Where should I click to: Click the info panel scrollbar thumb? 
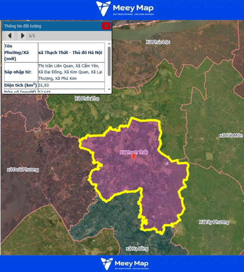tap(109, 61)
